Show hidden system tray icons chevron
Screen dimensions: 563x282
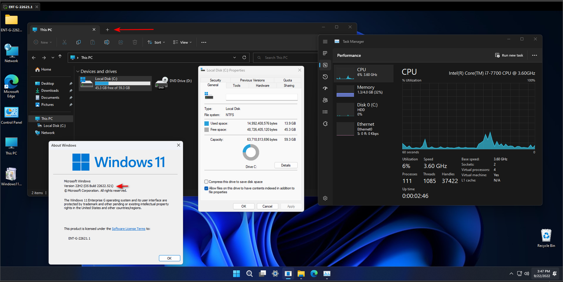click(x=510, y=273)
